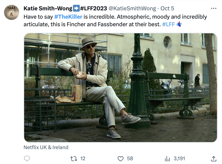Open the tweet's three-dot more options menu
This screenshot has width=222, height=164.
(213, 8)
